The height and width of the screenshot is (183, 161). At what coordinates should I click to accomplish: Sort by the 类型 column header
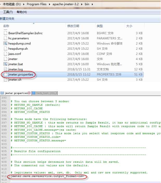click(100, 26)
